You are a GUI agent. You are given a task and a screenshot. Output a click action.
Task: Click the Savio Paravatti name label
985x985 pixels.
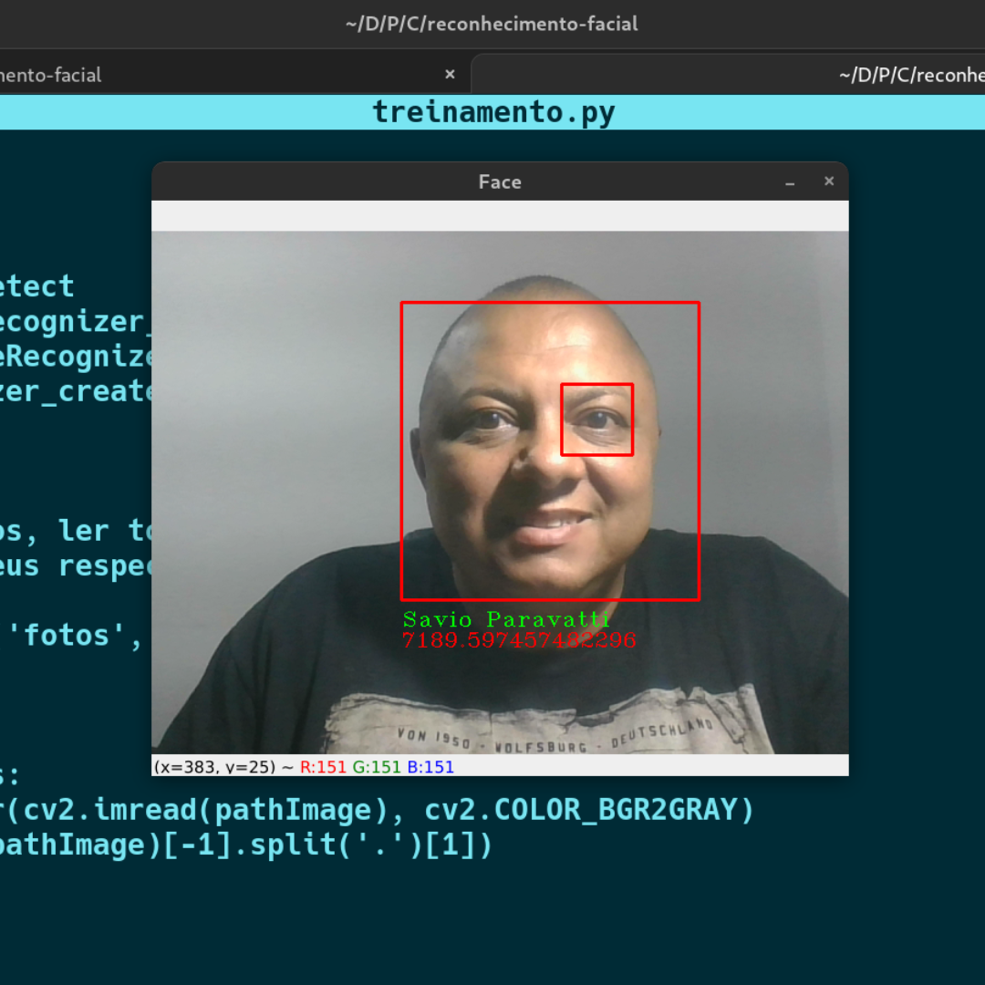coord(506,619)
